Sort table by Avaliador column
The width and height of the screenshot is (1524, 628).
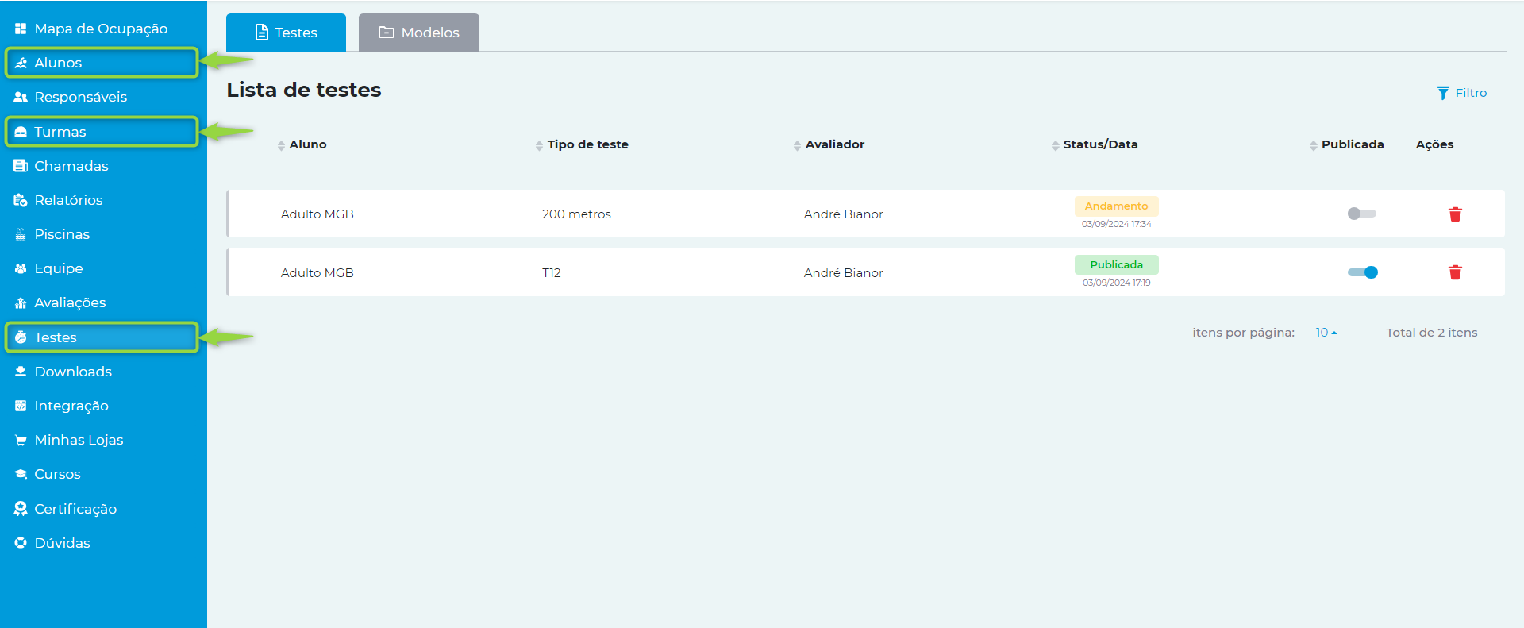pyautogui.click(x=829, y=144)
